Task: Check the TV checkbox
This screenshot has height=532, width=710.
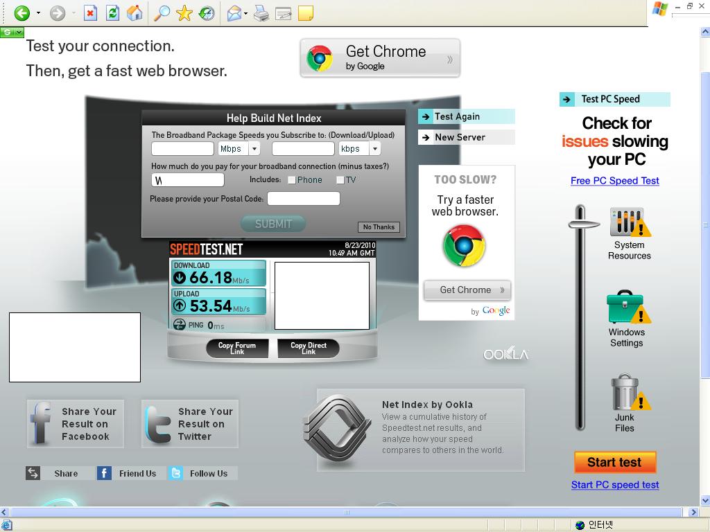Action: 340,180
